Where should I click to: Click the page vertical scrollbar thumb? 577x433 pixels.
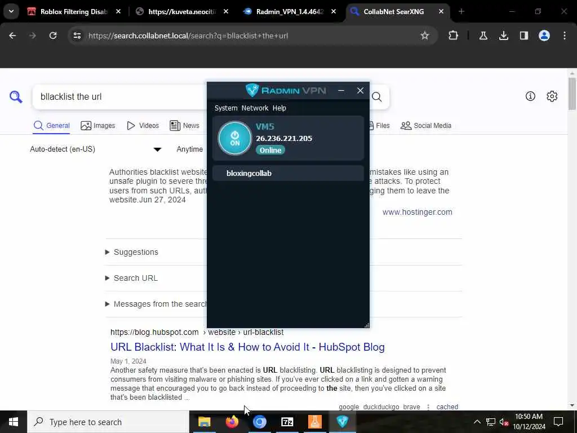click(x=572, y=94)
